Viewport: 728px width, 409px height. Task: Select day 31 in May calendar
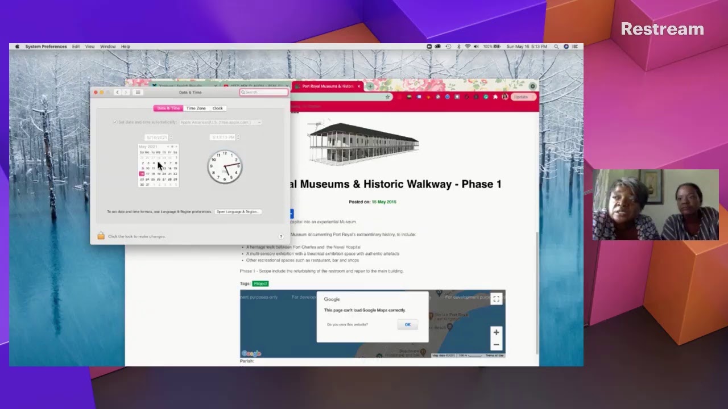148,185
